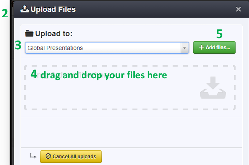Click the Cancel All uploads button
The height and width of the screenshot is (165, 249).
pyautogui.click(x=71, y=157)
